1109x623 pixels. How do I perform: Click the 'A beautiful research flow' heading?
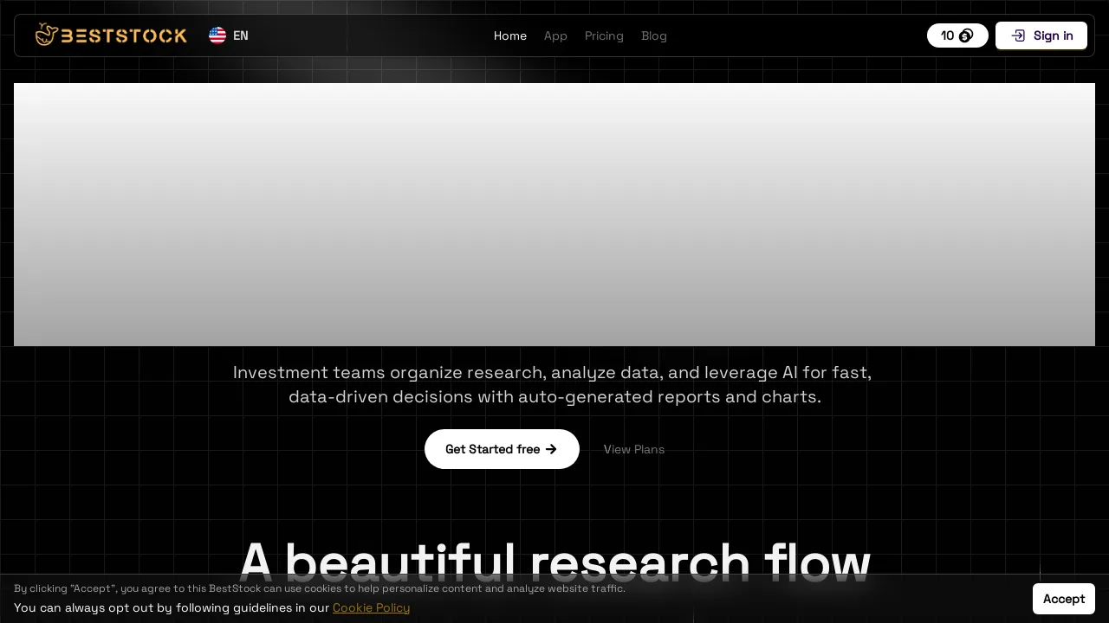coord(554,562)
